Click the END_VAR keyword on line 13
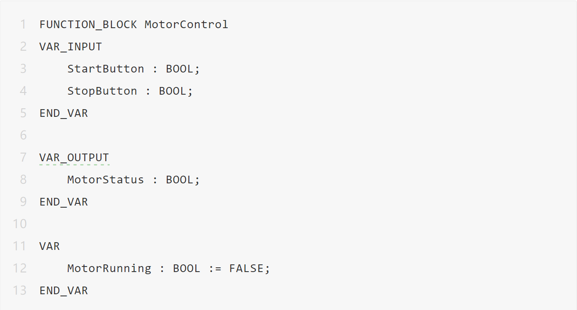577x310 pixels. (64, 290)
